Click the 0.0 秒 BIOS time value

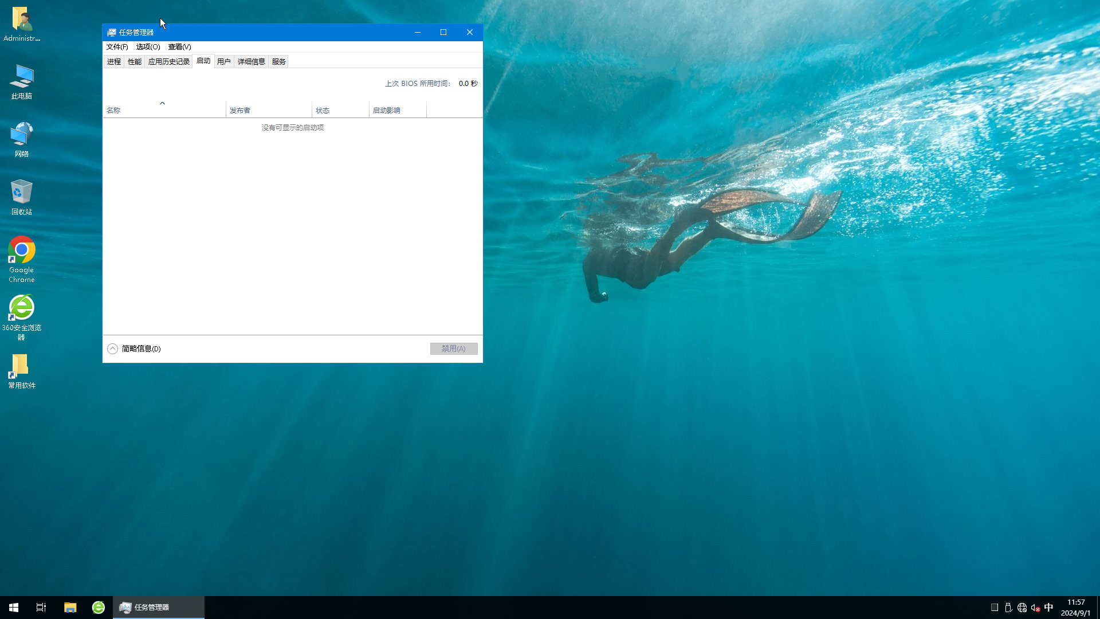(468, 84)
